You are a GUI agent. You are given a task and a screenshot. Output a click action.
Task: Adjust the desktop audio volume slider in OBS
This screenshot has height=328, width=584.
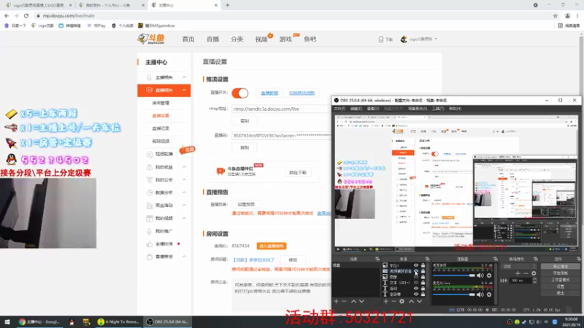(454, 276)
